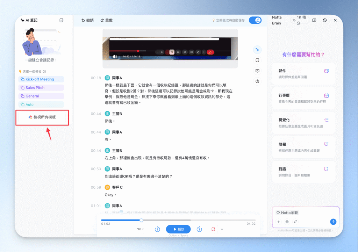Open the bookmark icon beside transcript
The width and height of the screenshot is (358, 252).
[x=257, y=60]
